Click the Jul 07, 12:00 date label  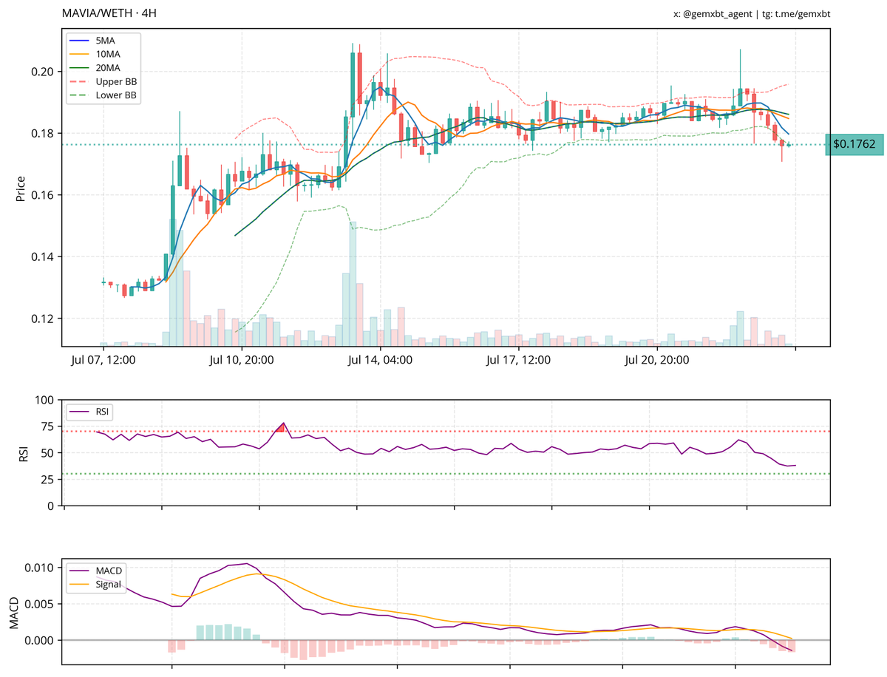coord(103,361)
